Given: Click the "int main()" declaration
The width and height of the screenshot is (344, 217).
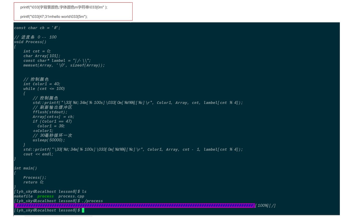Looking at the screenshot, I should click(25, 168).
